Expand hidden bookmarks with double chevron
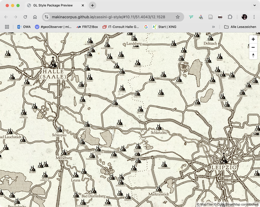 point(213,27)
